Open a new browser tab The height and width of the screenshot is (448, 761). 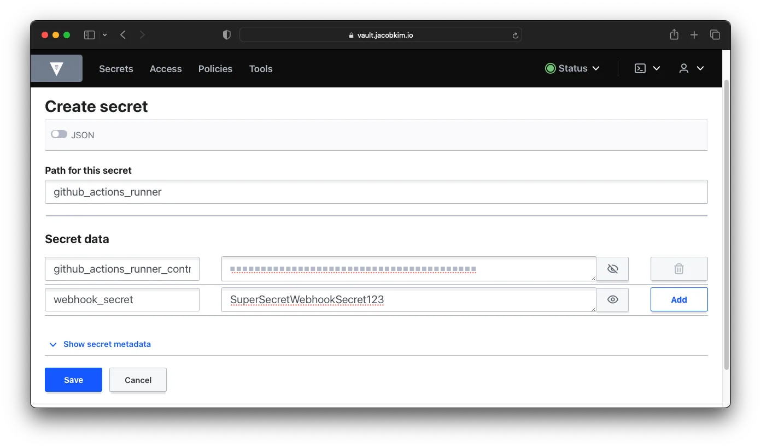click(694, 34)
